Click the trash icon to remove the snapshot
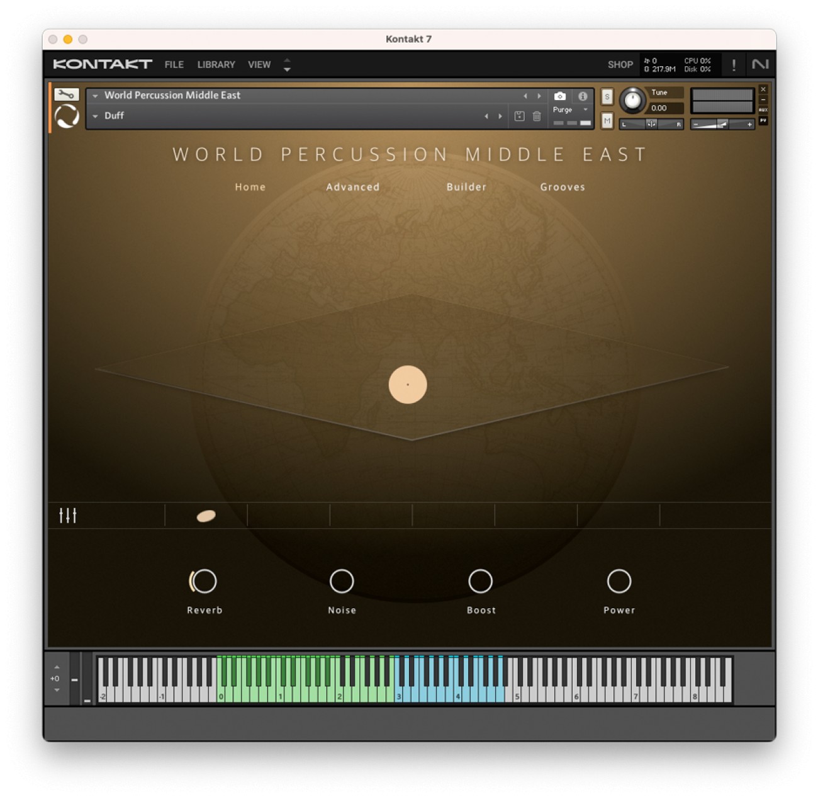The height and width of the screenshot is (797, 818). click(536, 116)
